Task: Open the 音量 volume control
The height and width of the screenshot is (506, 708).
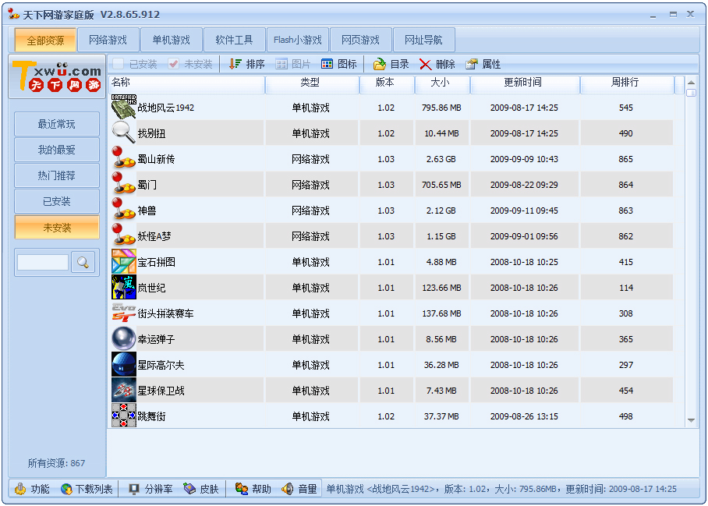Action: coord(288,489)
